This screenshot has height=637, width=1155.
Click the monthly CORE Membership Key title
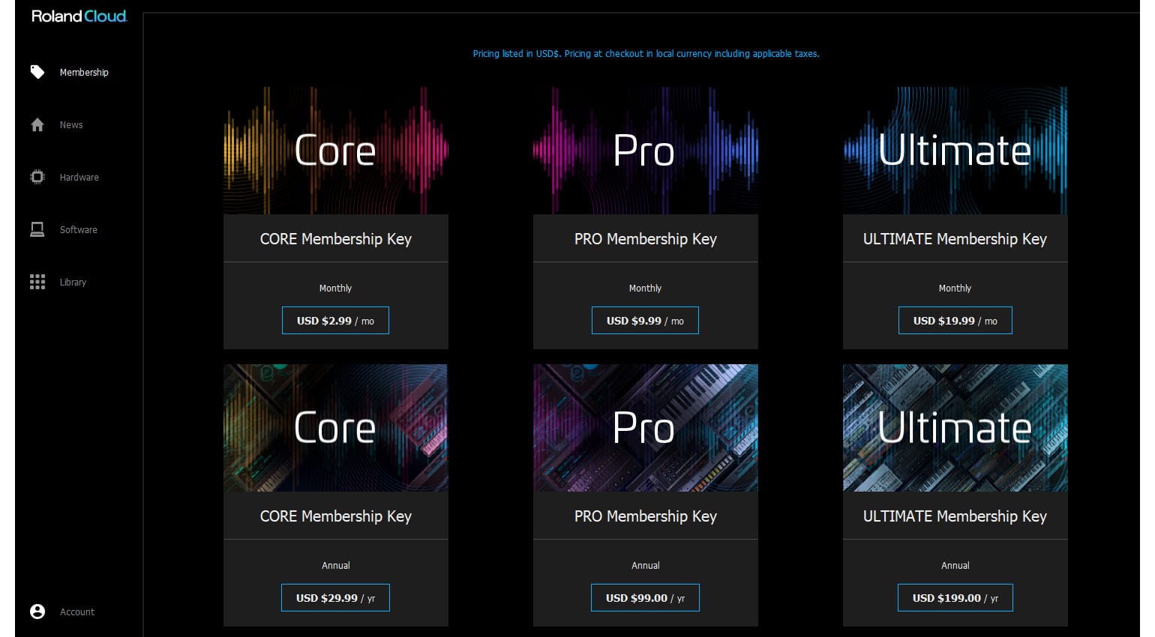[336, 239]
